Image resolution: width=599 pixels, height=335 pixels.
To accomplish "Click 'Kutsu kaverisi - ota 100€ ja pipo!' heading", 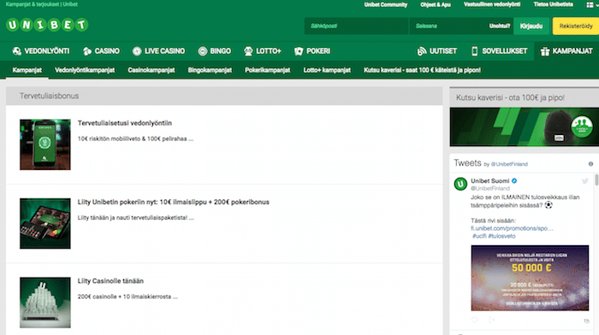I will click(x=510, y=97).
